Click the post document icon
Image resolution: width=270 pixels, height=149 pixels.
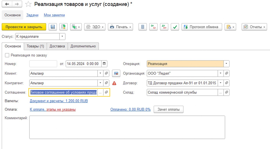63,27
